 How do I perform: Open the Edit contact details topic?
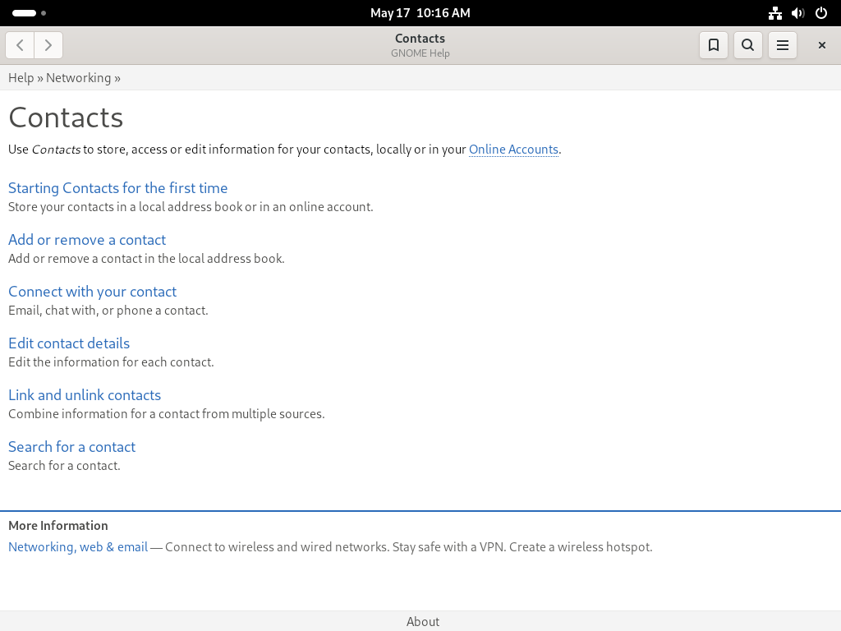point(69,343)
